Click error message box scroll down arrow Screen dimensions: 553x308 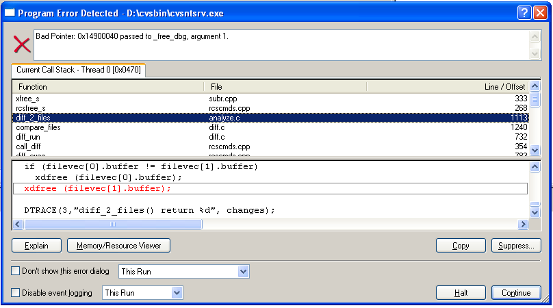[x=535, y=53]
